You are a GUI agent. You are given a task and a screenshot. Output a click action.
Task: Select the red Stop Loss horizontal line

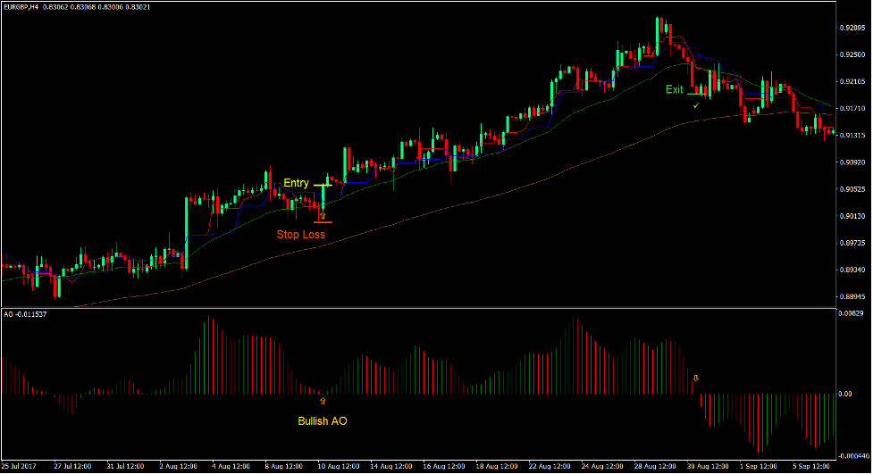click(x=323, y=221)
